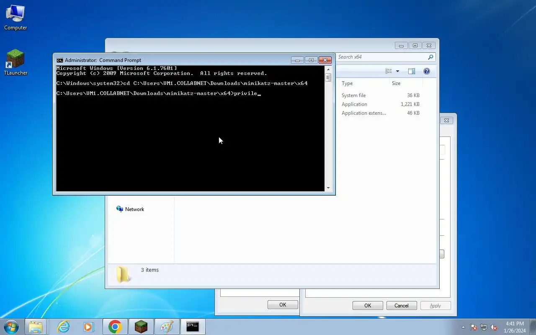Open Google Chrome from the taskbar
Image resolution: width=536 pixels, height=335 pixels.
pos(115,327)
